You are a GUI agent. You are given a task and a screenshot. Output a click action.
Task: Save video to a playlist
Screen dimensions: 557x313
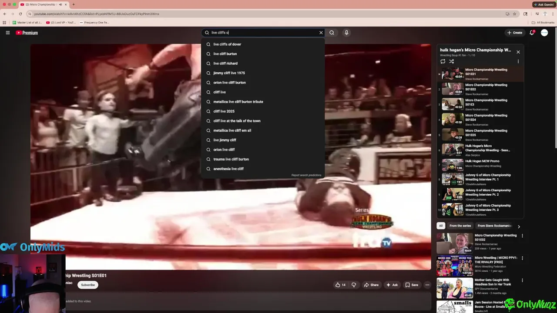click(412, 285)
